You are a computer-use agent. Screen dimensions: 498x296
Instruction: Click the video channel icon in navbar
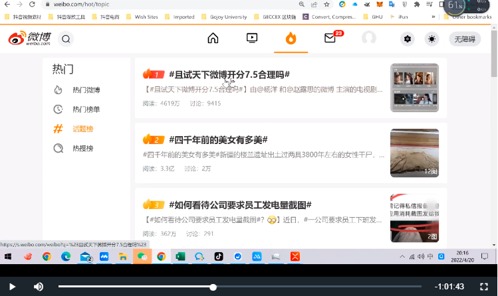pos(252,38)
